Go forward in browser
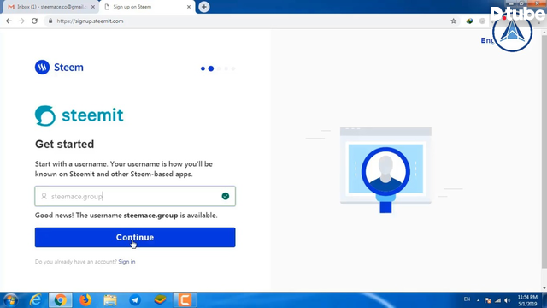547x308 pixels. tap(21, 21)
